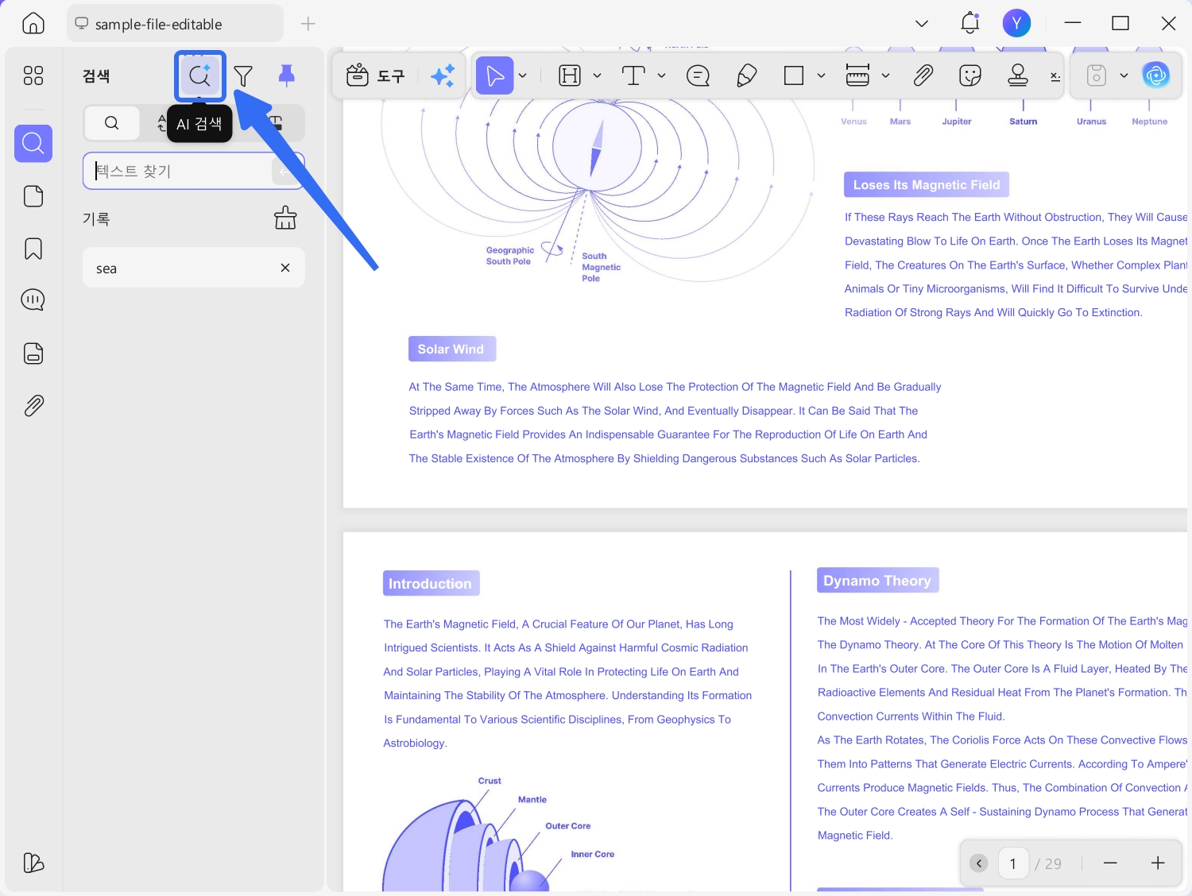Image resolution: width=1192 pixels, height=896 pixels.
Task: Select the 'sample-file-editable' tab
Action: pyautogui.click(x=176, y=24)
